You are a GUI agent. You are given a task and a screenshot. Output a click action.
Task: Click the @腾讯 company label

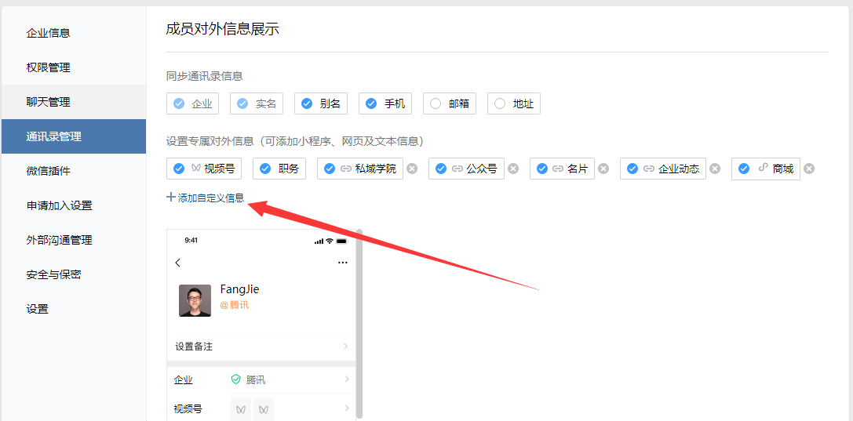235,305
